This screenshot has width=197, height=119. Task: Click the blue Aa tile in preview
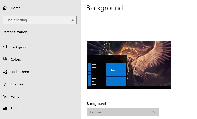(x=112, y=70)
